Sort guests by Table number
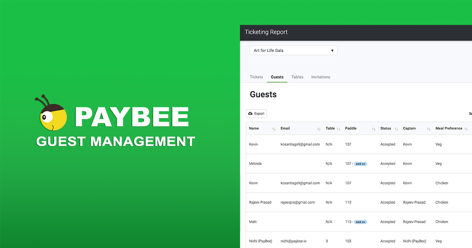Screen dimensions: 472x248 [x=338, y=128]
